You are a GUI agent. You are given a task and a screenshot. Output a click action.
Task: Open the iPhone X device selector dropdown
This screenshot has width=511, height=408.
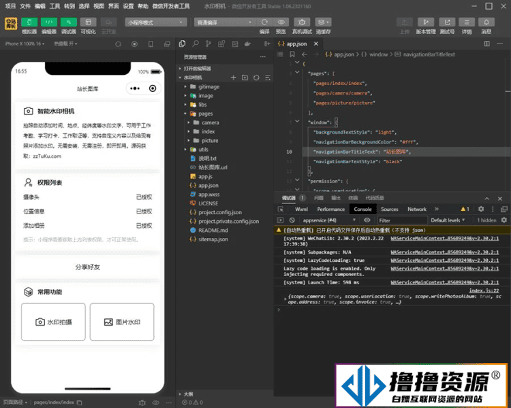25,44
